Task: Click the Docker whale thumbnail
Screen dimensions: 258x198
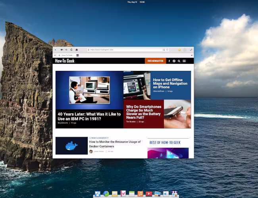Action: [71, 146]
